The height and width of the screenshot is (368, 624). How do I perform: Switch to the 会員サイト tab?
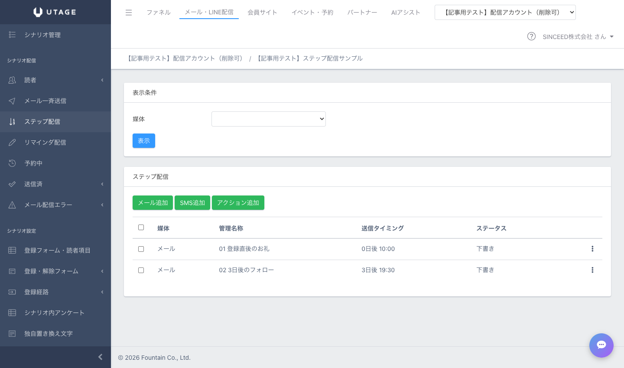click(x=262, y=13)
